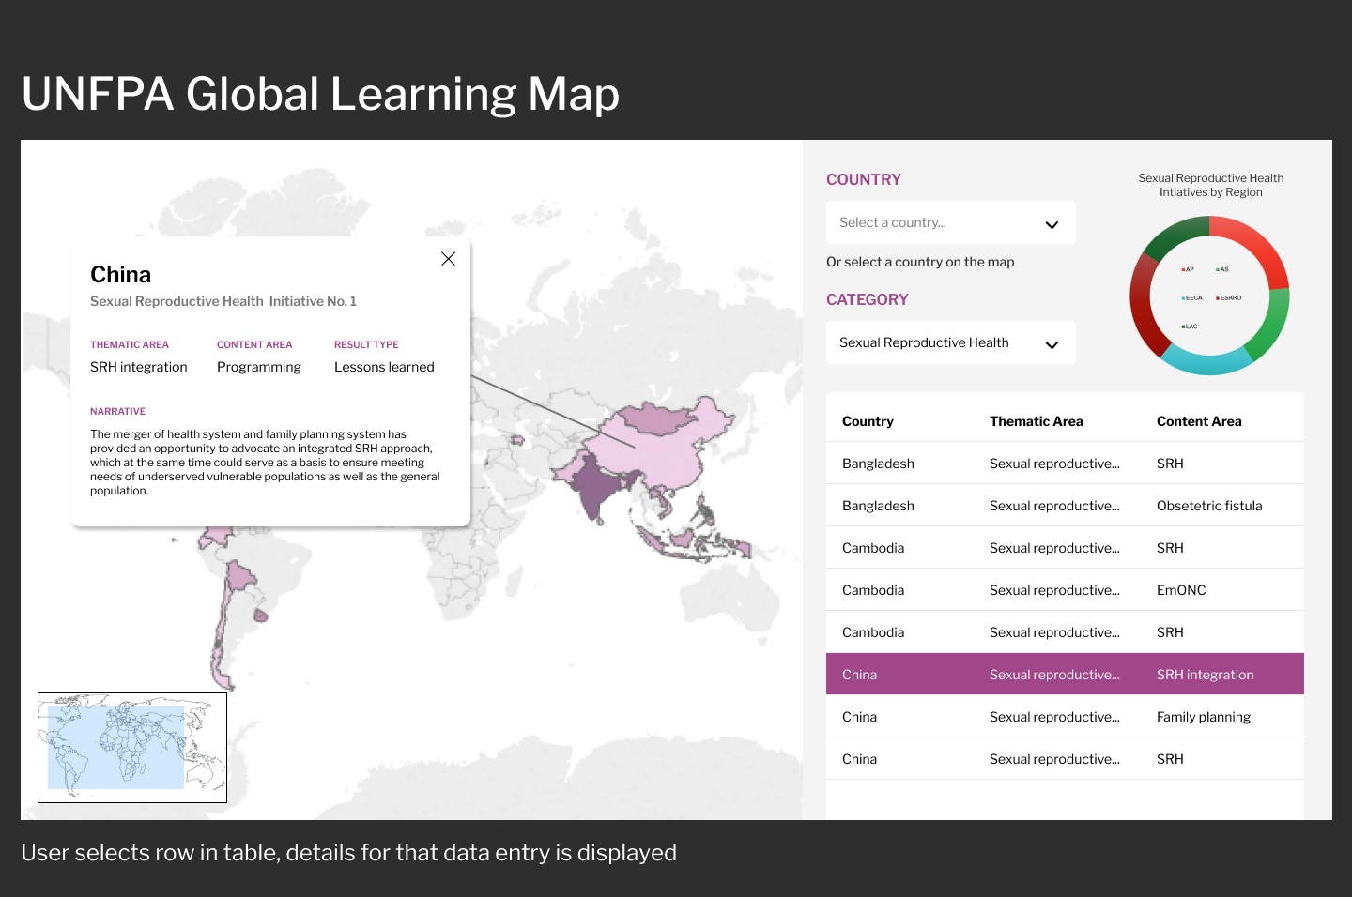Screen dimensions: 1352x897
Task: Click the Thematic Area column header
Action: (1036, 421)
